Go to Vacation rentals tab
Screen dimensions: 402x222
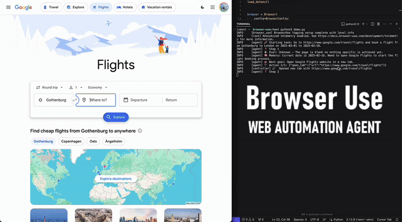[x=157, y=7]
